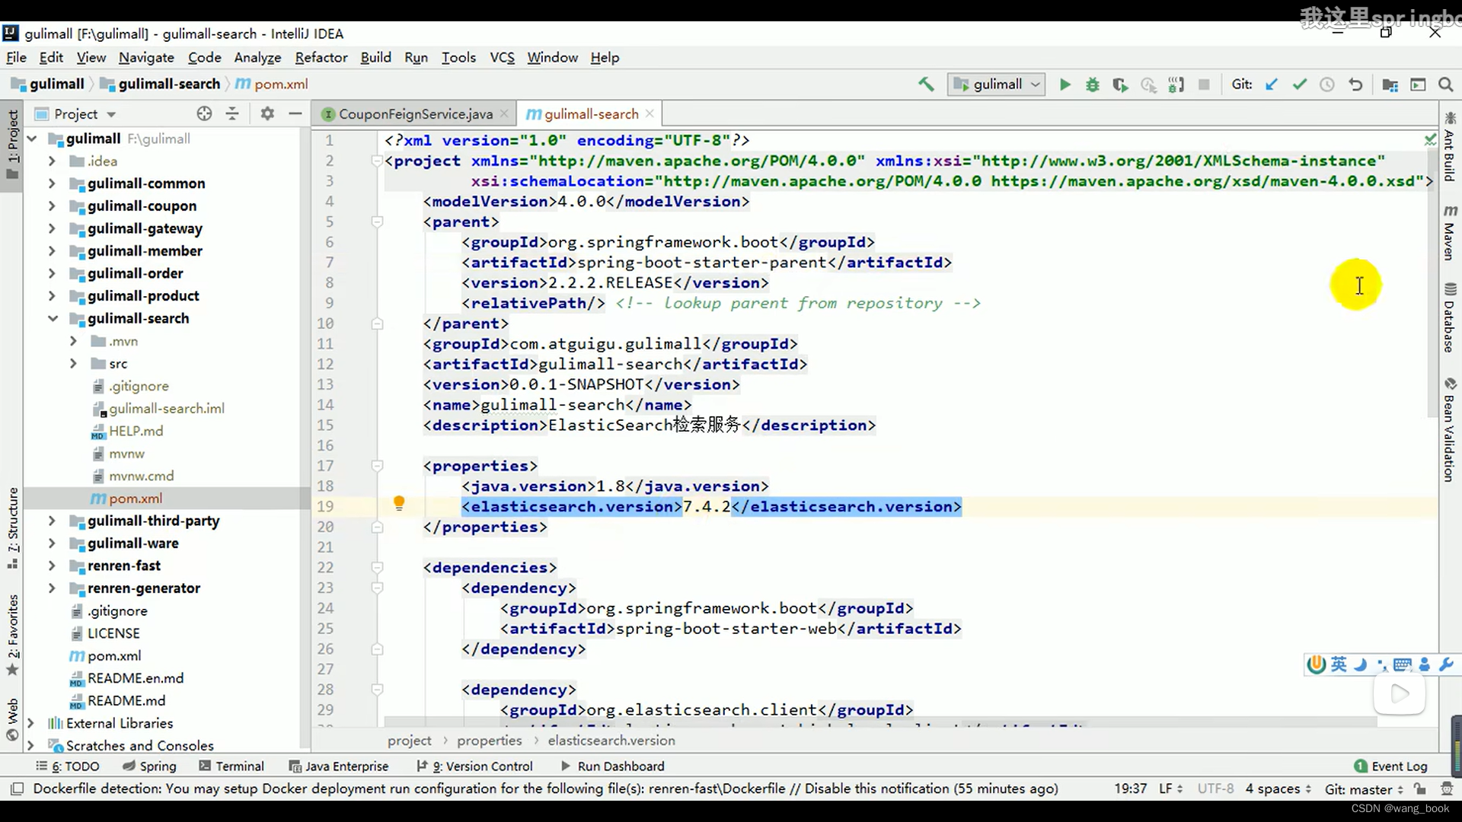Open Project panel settings gear
This screenshot has height=822, width=1462.
[x=267, y=113]
